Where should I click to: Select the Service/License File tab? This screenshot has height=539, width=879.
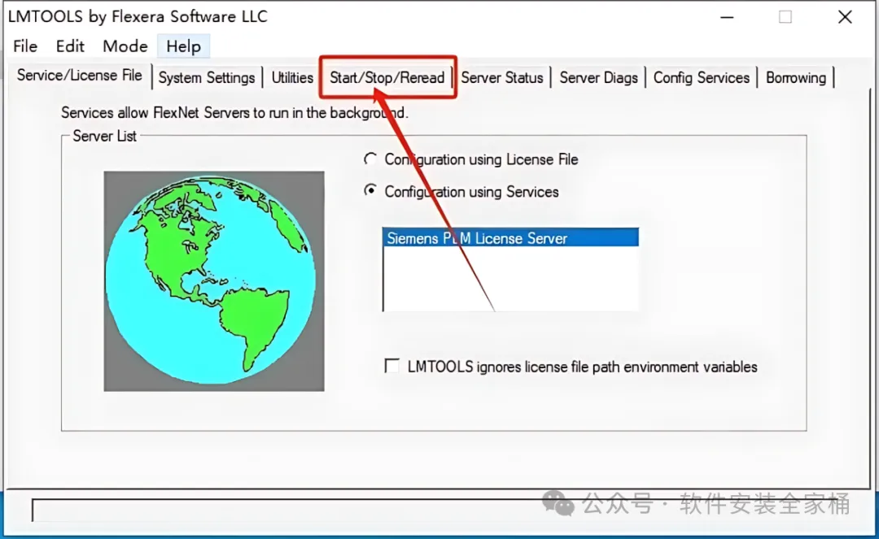(x=79, y=76)
